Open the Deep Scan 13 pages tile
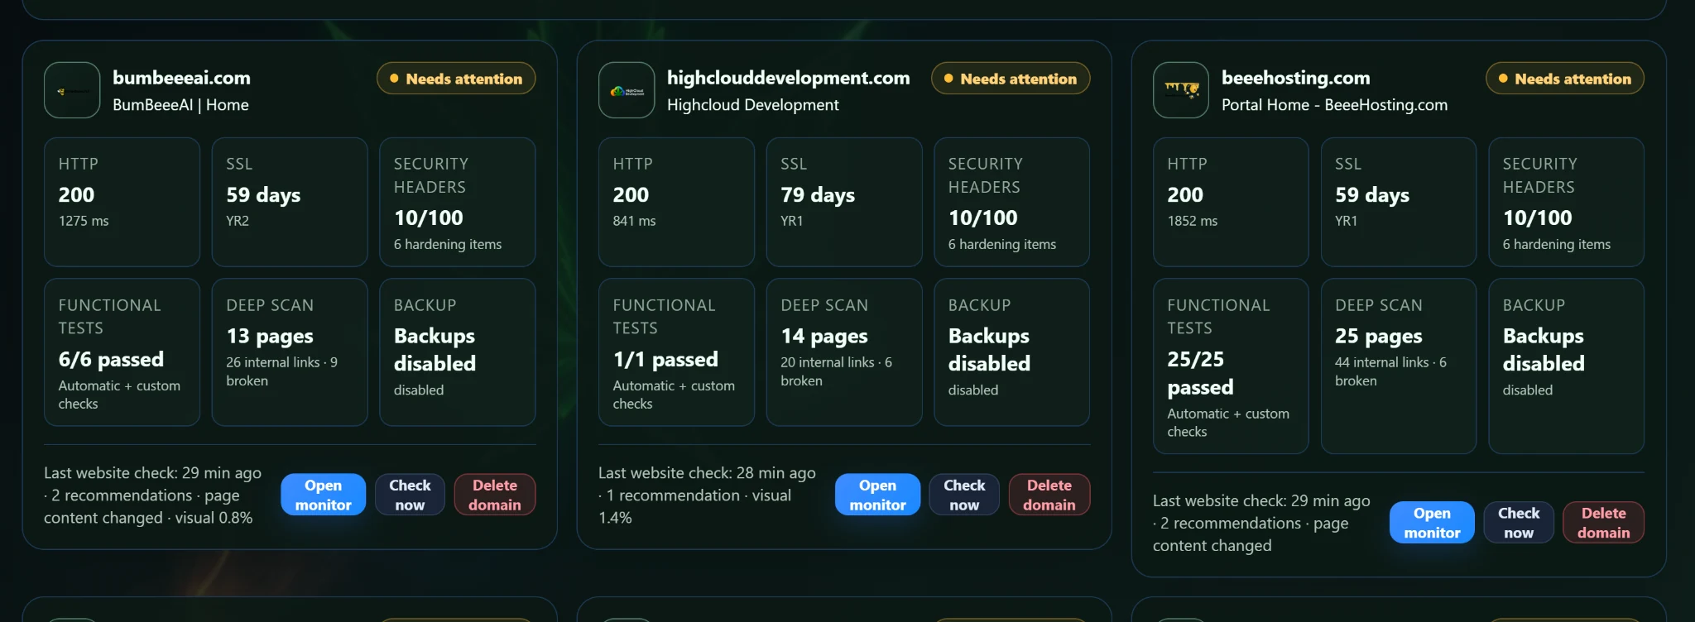This screenshot has width=1695, height=622. point(290,352)
